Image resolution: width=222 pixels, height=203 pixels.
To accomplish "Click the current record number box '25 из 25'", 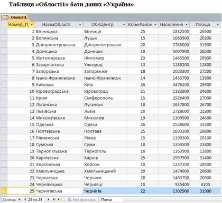I will [x=35, y=199].
